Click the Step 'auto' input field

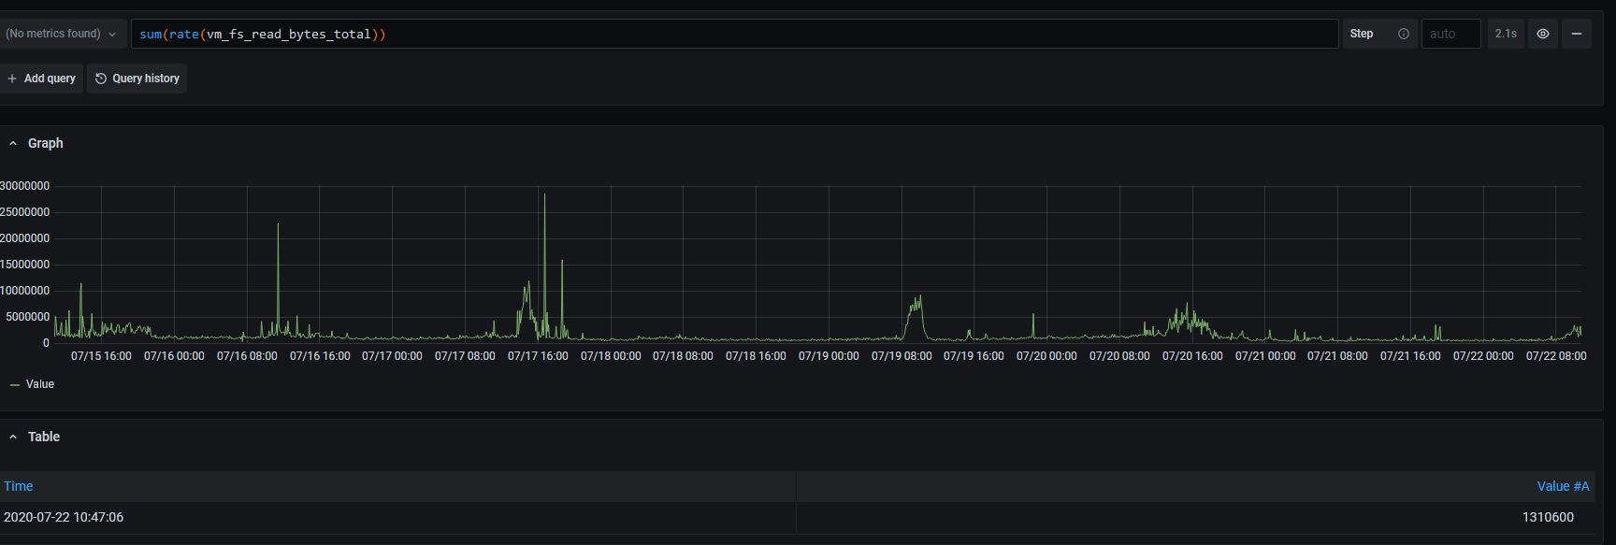pos(1450,34)
